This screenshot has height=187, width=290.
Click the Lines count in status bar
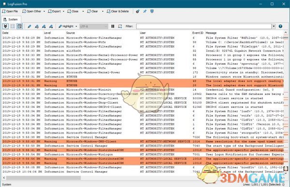click(x=264, y=185)
